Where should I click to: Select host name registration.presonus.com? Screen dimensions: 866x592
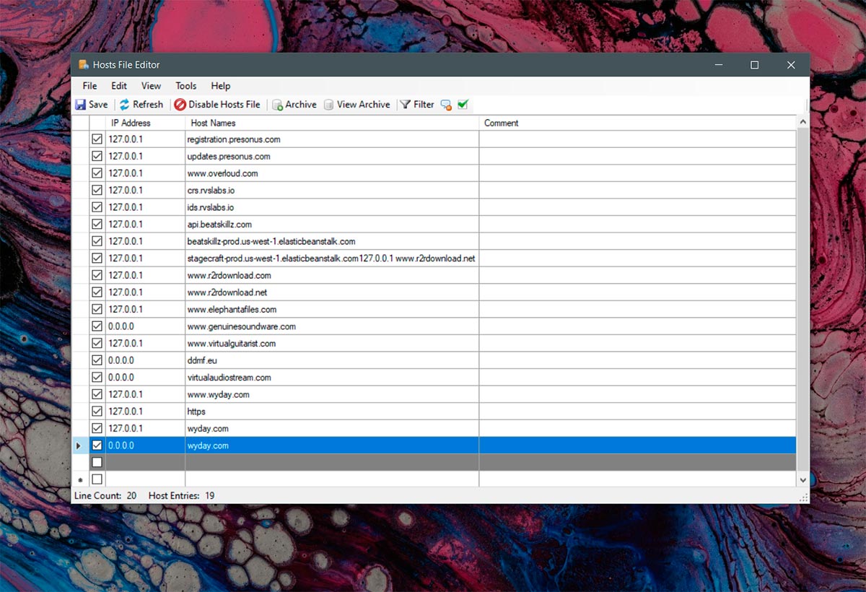234,139
